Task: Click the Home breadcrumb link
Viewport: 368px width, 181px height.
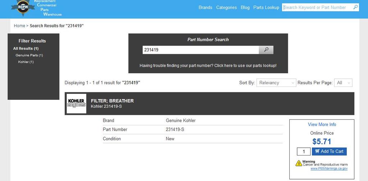Action: click(x=19, y=26)
